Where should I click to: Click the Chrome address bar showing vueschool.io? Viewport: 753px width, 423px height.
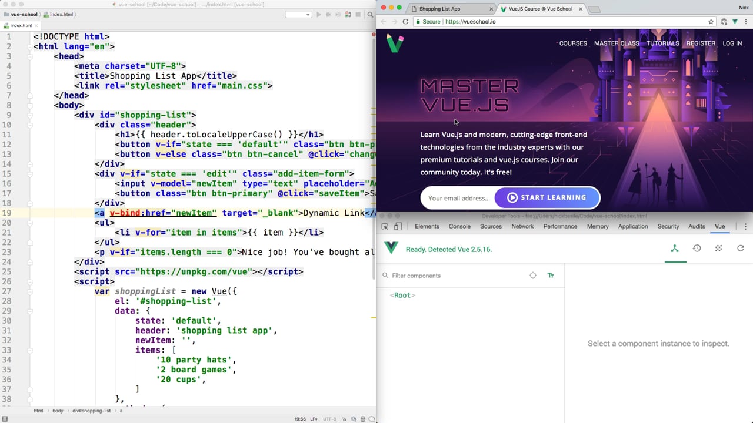tap(565, 22)
